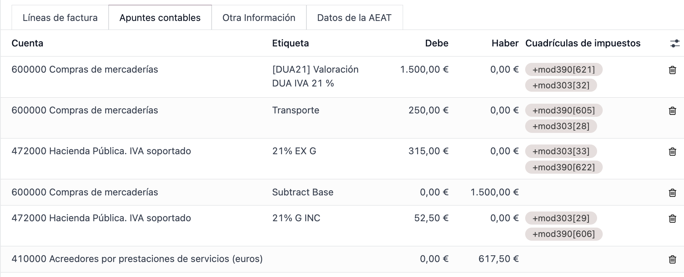
Task: Click the +mod390[621] tax grid tag
Action: pos(563,70)
